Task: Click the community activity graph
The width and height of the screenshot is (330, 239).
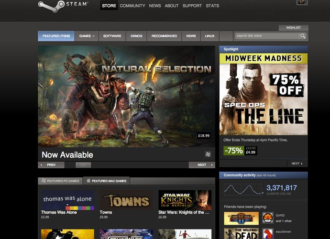Action: (x=243, y=189)
